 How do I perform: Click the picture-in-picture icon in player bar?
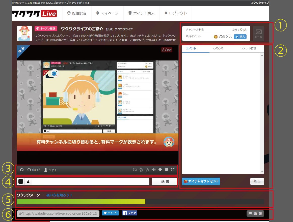135,170
